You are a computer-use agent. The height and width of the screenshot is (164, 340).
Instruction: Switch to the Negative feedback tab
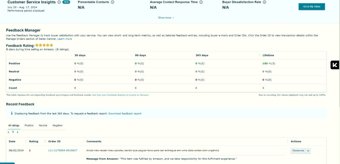[57, 125]
